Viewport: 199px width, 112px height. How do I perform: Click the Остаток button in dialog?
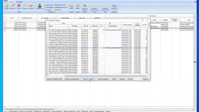tap(130, 79)
